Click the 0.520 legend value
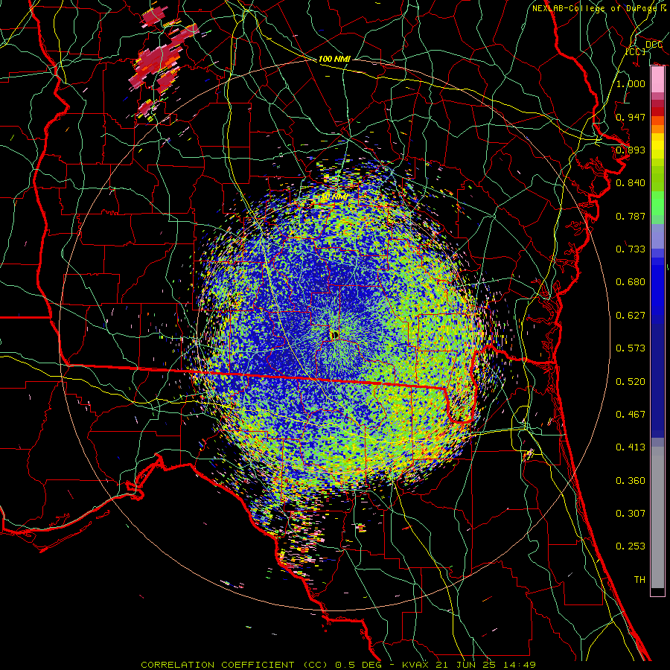 pos(631,382)
